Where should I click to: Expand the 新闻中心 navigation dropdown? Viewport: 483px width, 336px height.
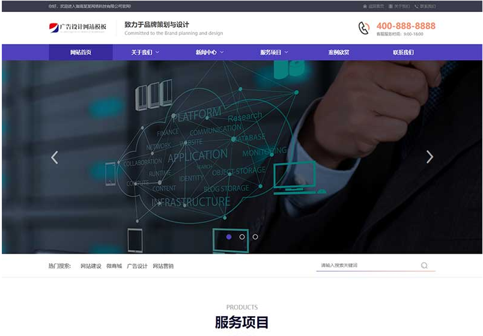210,52
